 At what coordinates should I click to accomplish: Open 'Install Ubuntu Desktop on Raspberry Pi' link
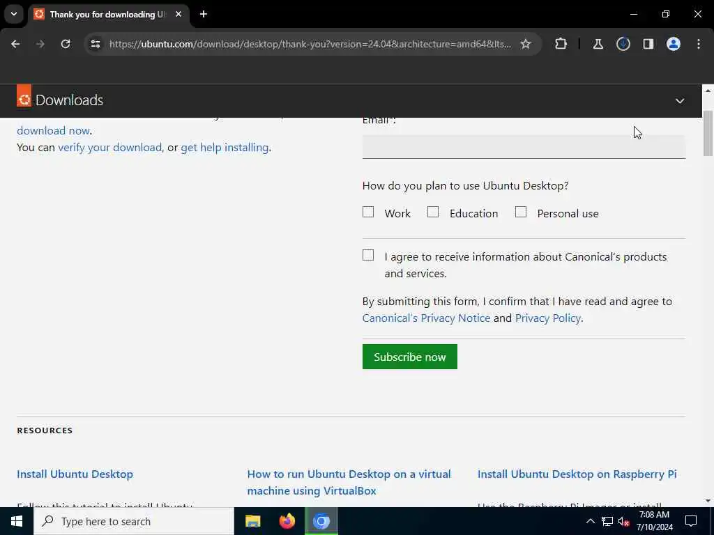click(577, 474)
